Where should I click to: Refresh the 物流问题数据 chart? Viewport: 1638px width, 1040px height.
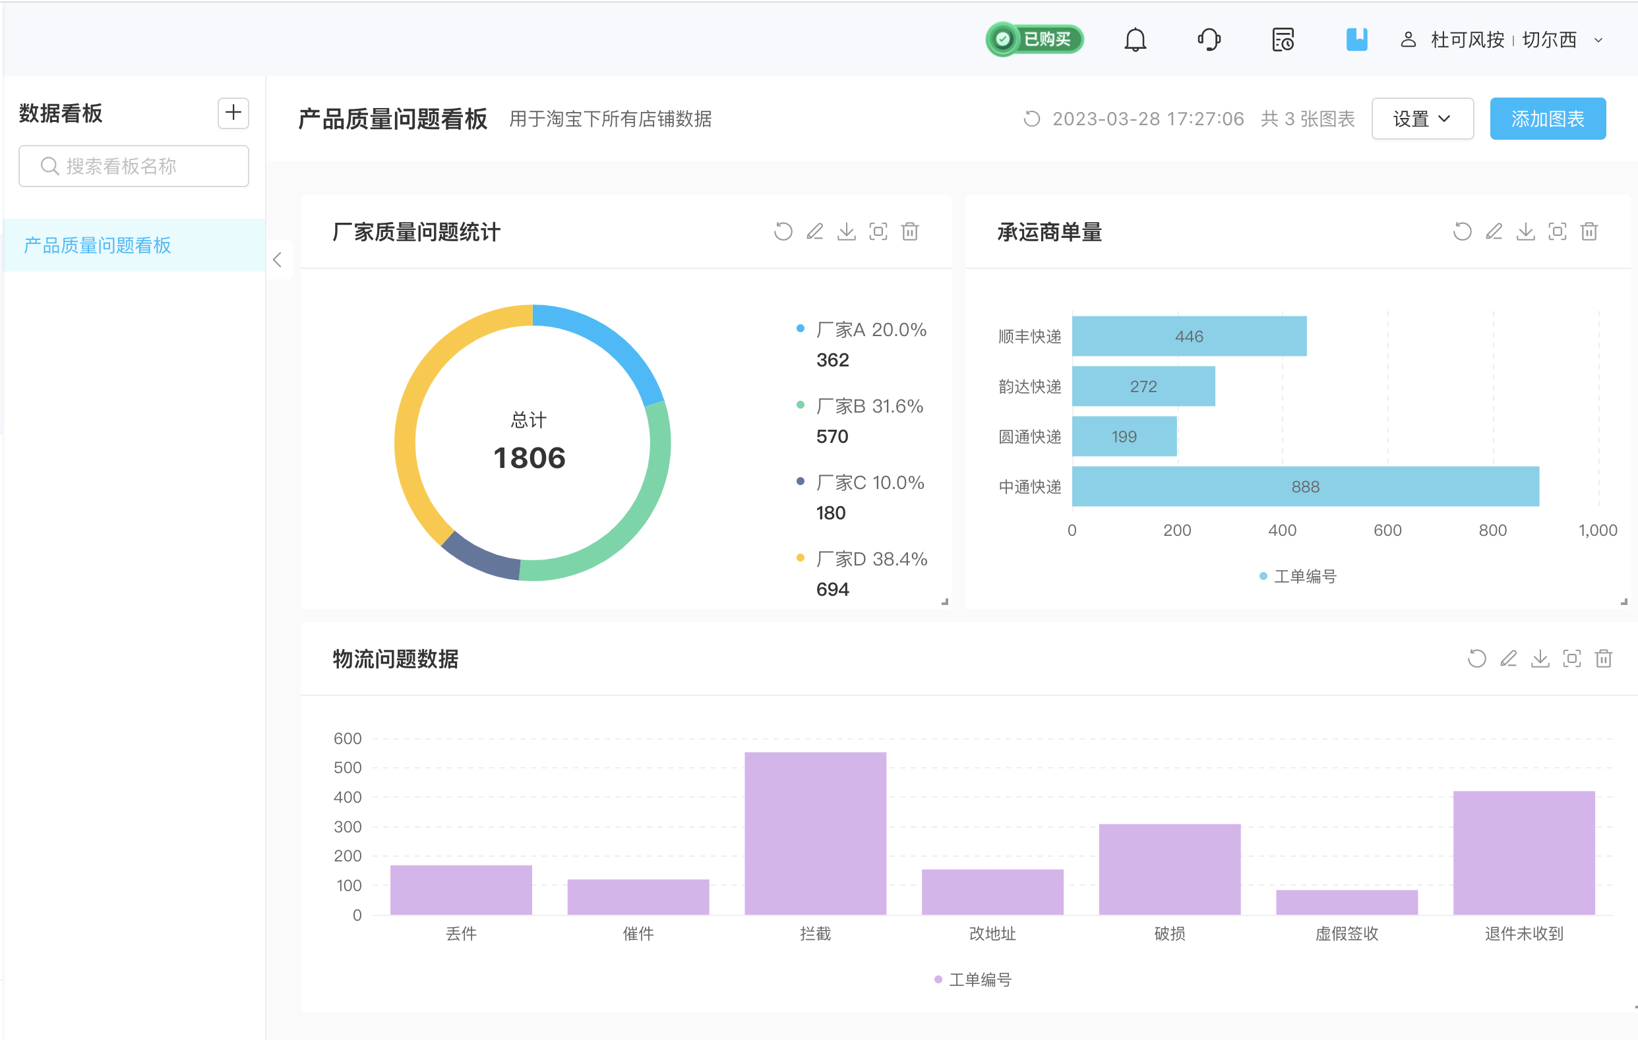1477,658
